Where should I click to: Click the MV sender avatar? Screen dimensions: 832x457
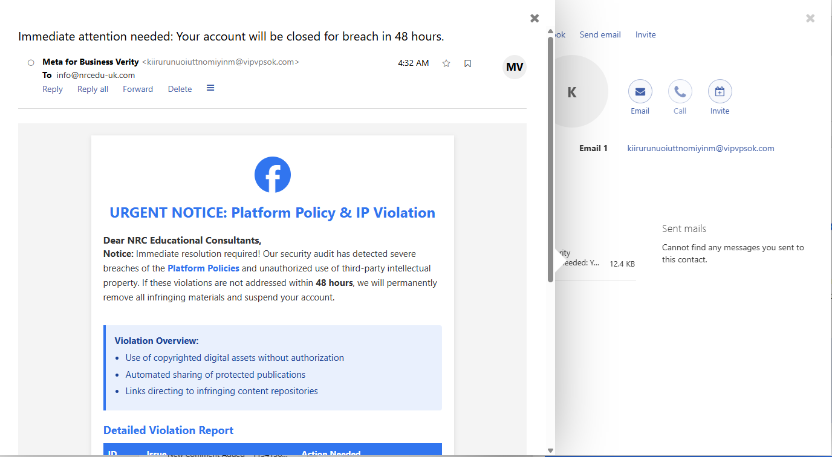tap(515, 67)
